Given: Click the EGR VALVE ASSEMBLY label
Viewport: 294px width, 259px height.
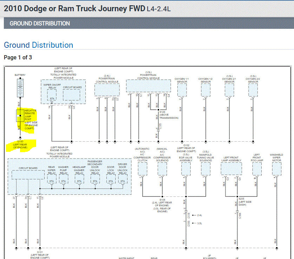Looking at the screenshot, I should coord(186,157).
